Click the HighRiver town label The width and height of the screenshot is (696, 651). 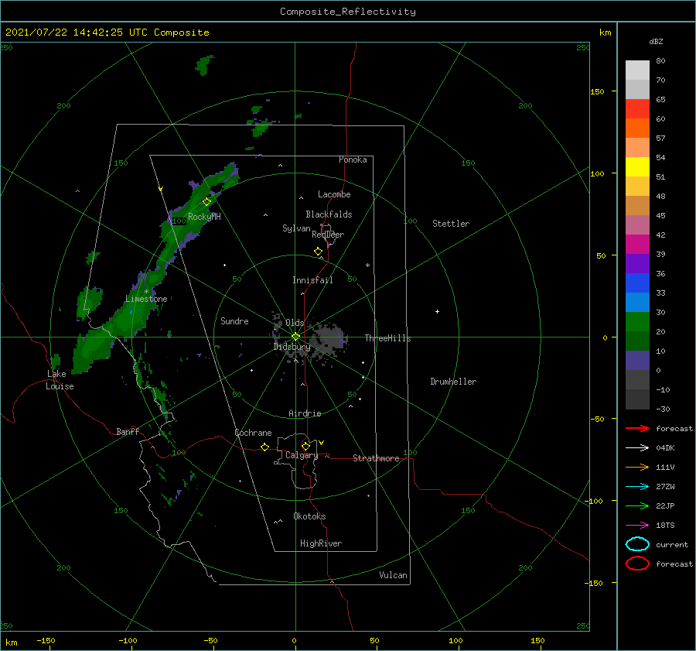point(321,543)
